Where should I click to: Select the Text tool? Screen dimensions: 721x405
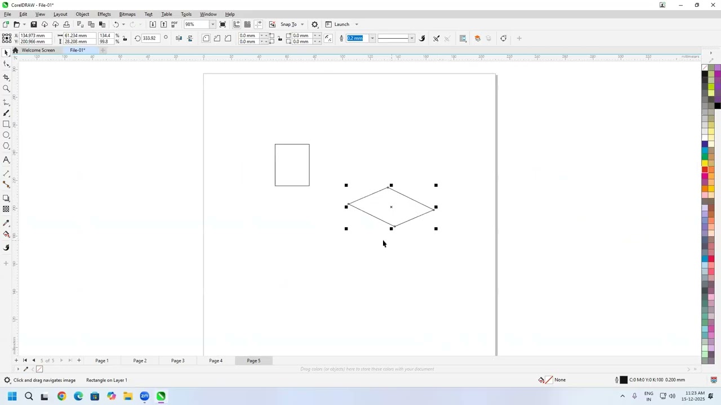coord(6,160)
